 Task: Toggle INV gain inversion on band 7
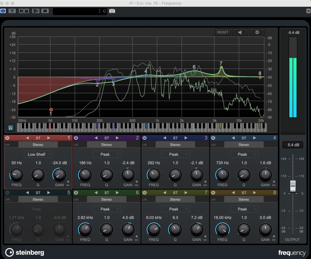pyautogui.click(x=205, y=236)
